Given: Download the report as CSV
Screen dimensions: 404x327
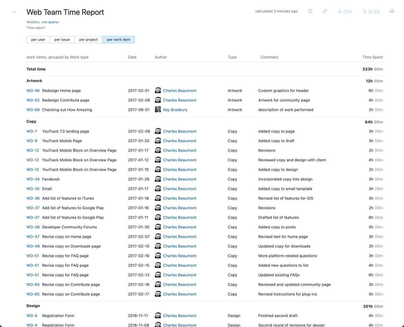Looking at the screenshot, I should click(x=344, y=11).
